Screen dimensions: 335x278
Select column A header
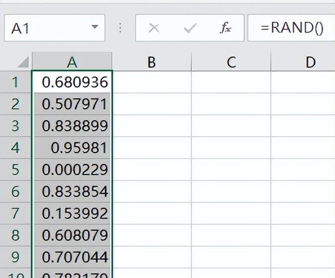[x=72, y=62]
